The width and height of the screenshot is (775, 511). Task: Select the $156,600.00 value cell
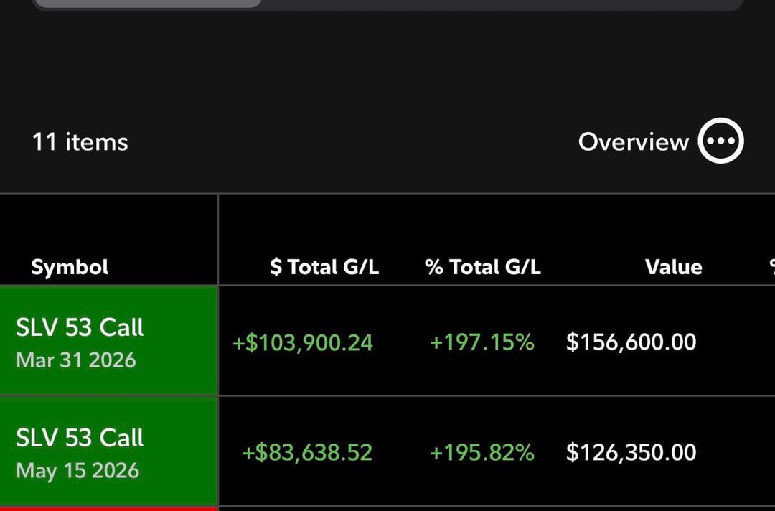click(x=631, y=342)
